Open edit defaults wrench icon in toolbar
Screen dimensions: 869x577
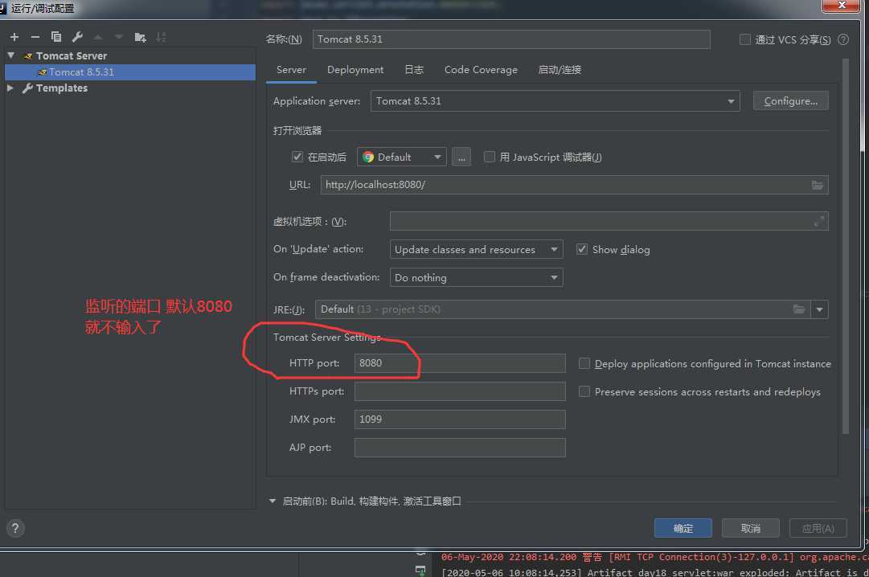point(77,37)
